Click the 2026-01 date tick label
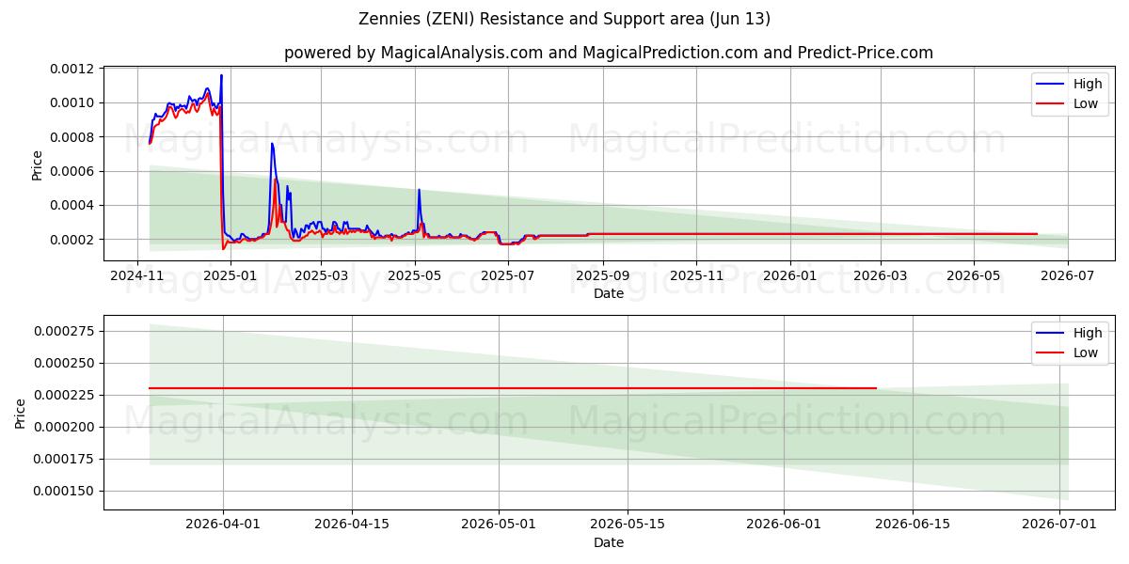Image resolution: width=1129 pixels, height=564 pixels. click(x=790, y=275)
